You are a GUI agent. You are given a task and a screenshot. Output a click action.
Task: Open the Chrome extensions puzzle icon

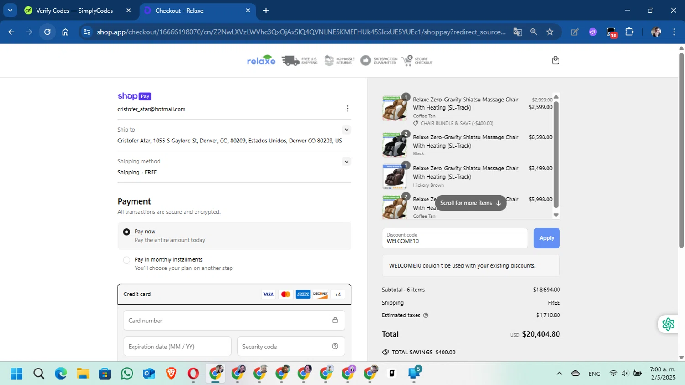tap(629, 32)
